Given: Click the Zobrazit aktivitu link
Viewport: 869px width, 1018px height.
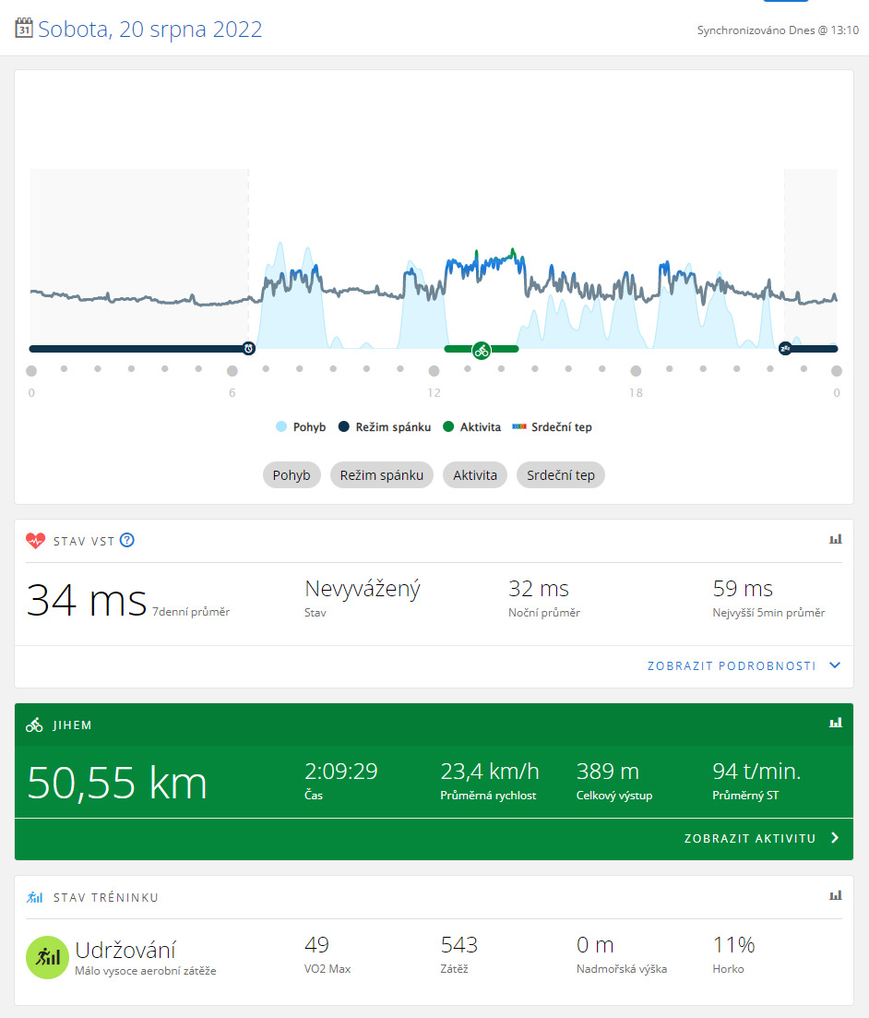Looking at the screenshot, I should click(749, 839).
